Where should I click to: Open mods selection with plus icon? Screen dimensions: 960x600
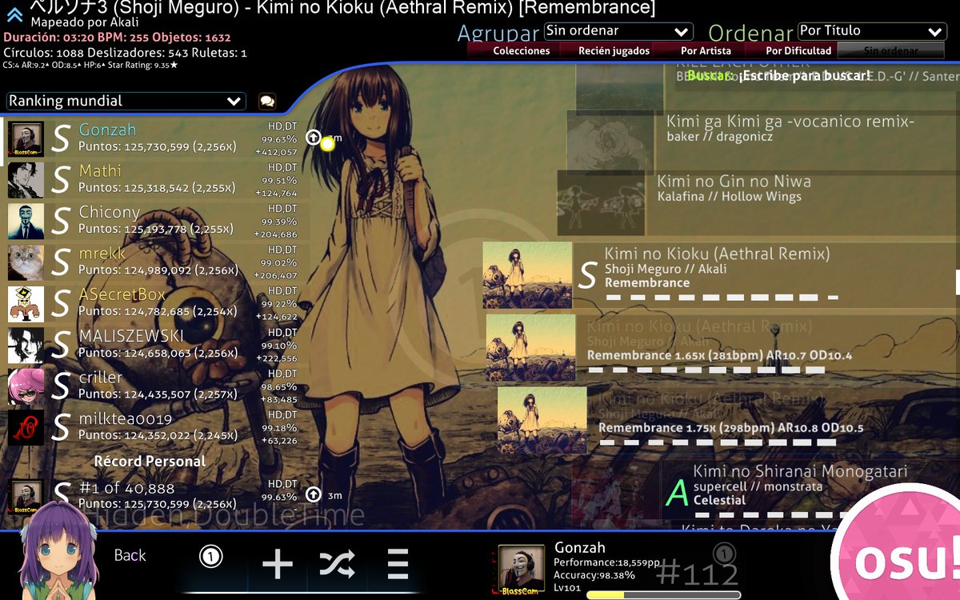(x=278, y=564)
